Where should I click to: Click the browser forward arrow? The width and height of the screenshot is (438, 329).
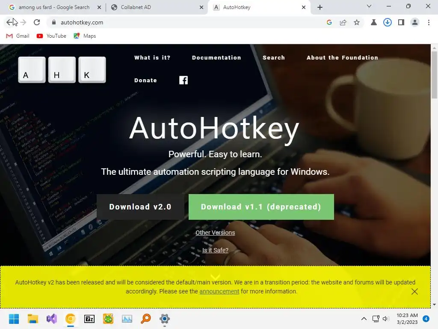24,22
